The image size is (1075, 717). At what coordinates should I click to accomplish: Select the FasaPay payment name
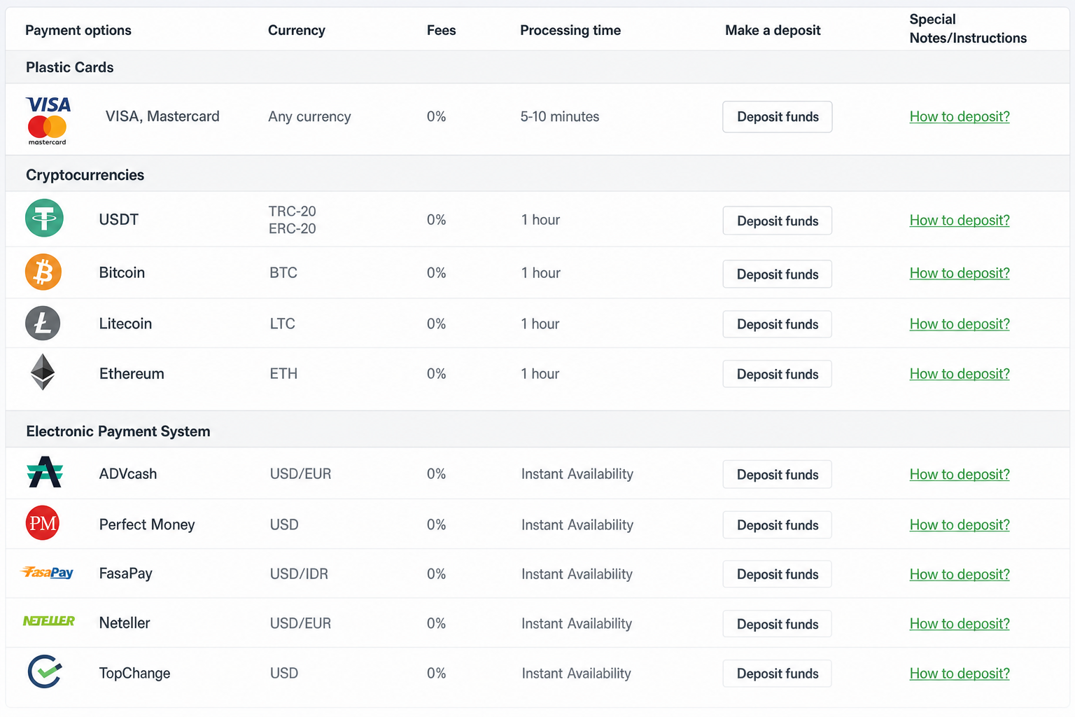126,573
